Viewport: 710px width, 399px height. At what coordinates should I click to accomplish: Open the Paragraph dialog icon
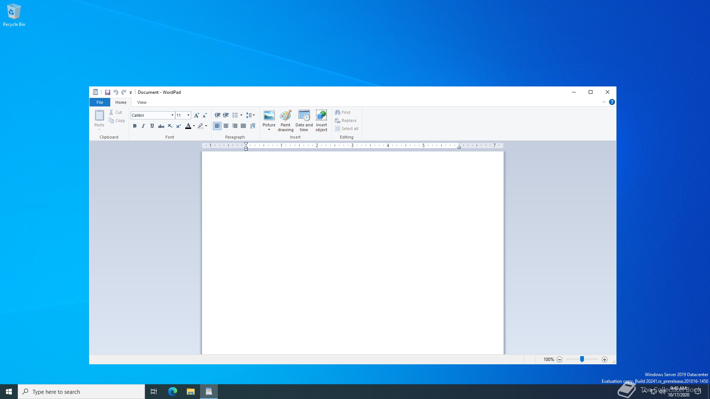tap(253, 126)
